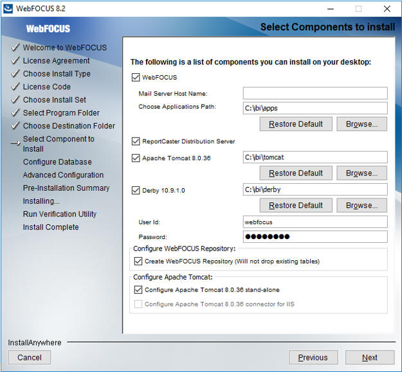Image resolution: width=402 pixels, height=372 pixels.
Task: Uncheck the WebFOCUS component checkbox
Action: click(x=136, y=77)
